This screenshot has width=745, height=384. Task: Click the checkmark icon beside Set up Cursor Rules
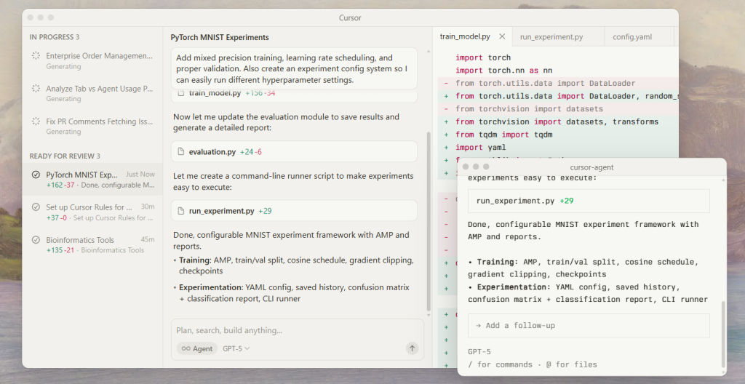36,207
